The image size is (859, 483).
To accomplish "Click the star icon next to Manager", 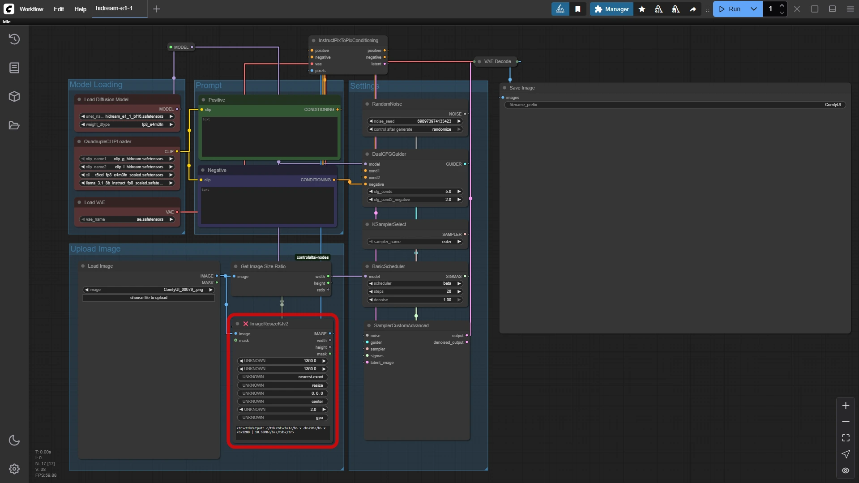I will pyautogui.click(x=642, y=9).
